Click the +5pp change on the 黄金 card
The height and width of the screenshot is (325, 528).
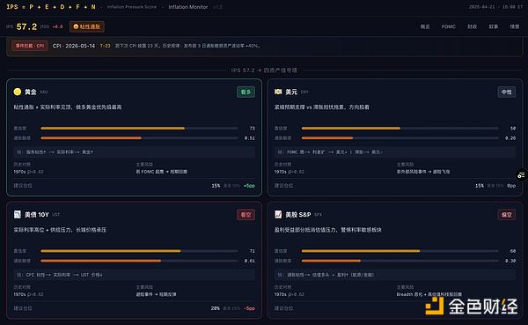coord(250,186)
